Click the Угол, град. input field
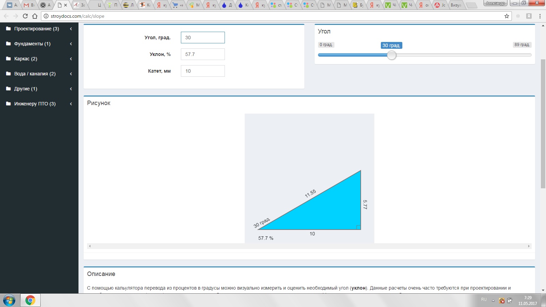Screen dimensions: 546x307 point(203,38)
